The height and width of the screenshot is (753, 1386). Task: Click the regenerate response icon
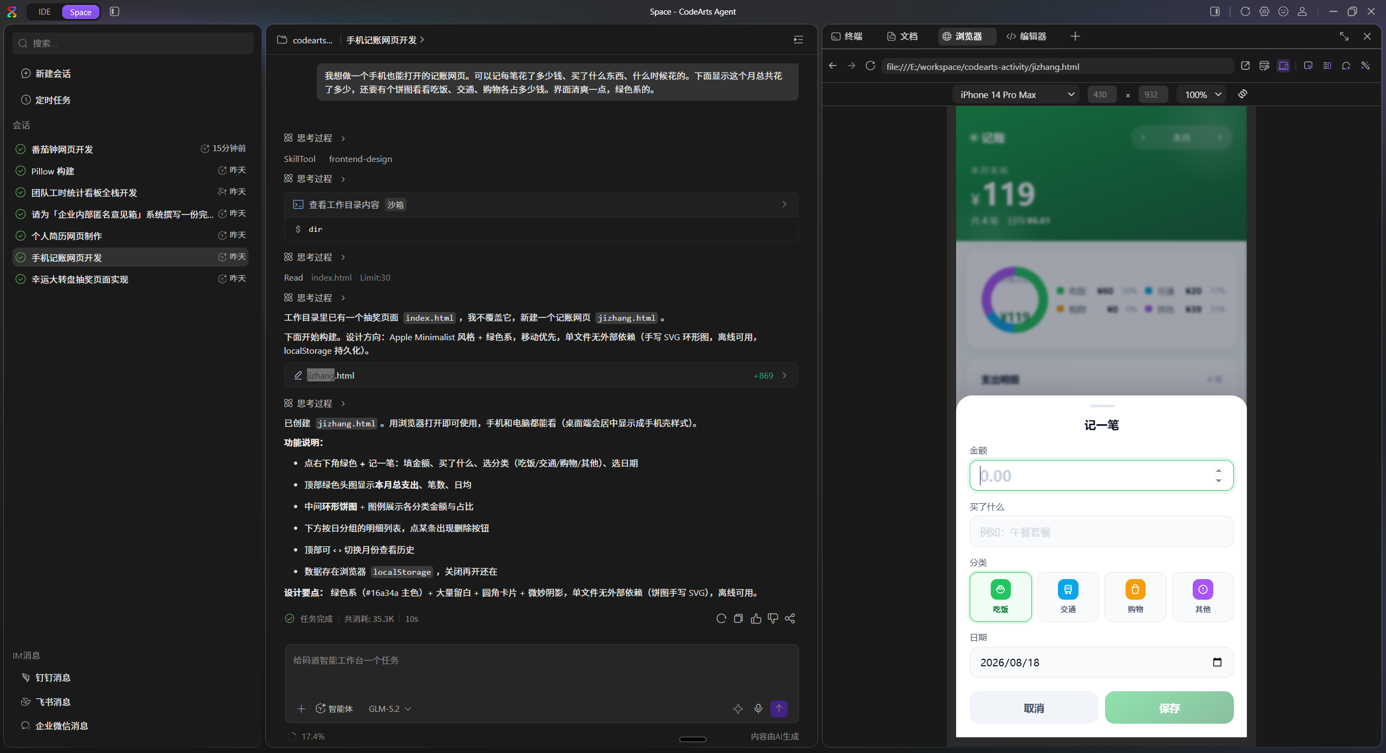pyautogui.click(x=721, y=619)
